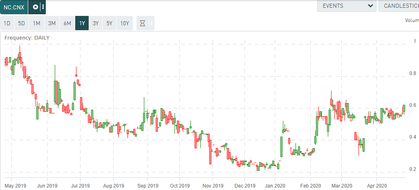Click the Jan 2020 axis label

pyautogui.click(x=275, y=186)
